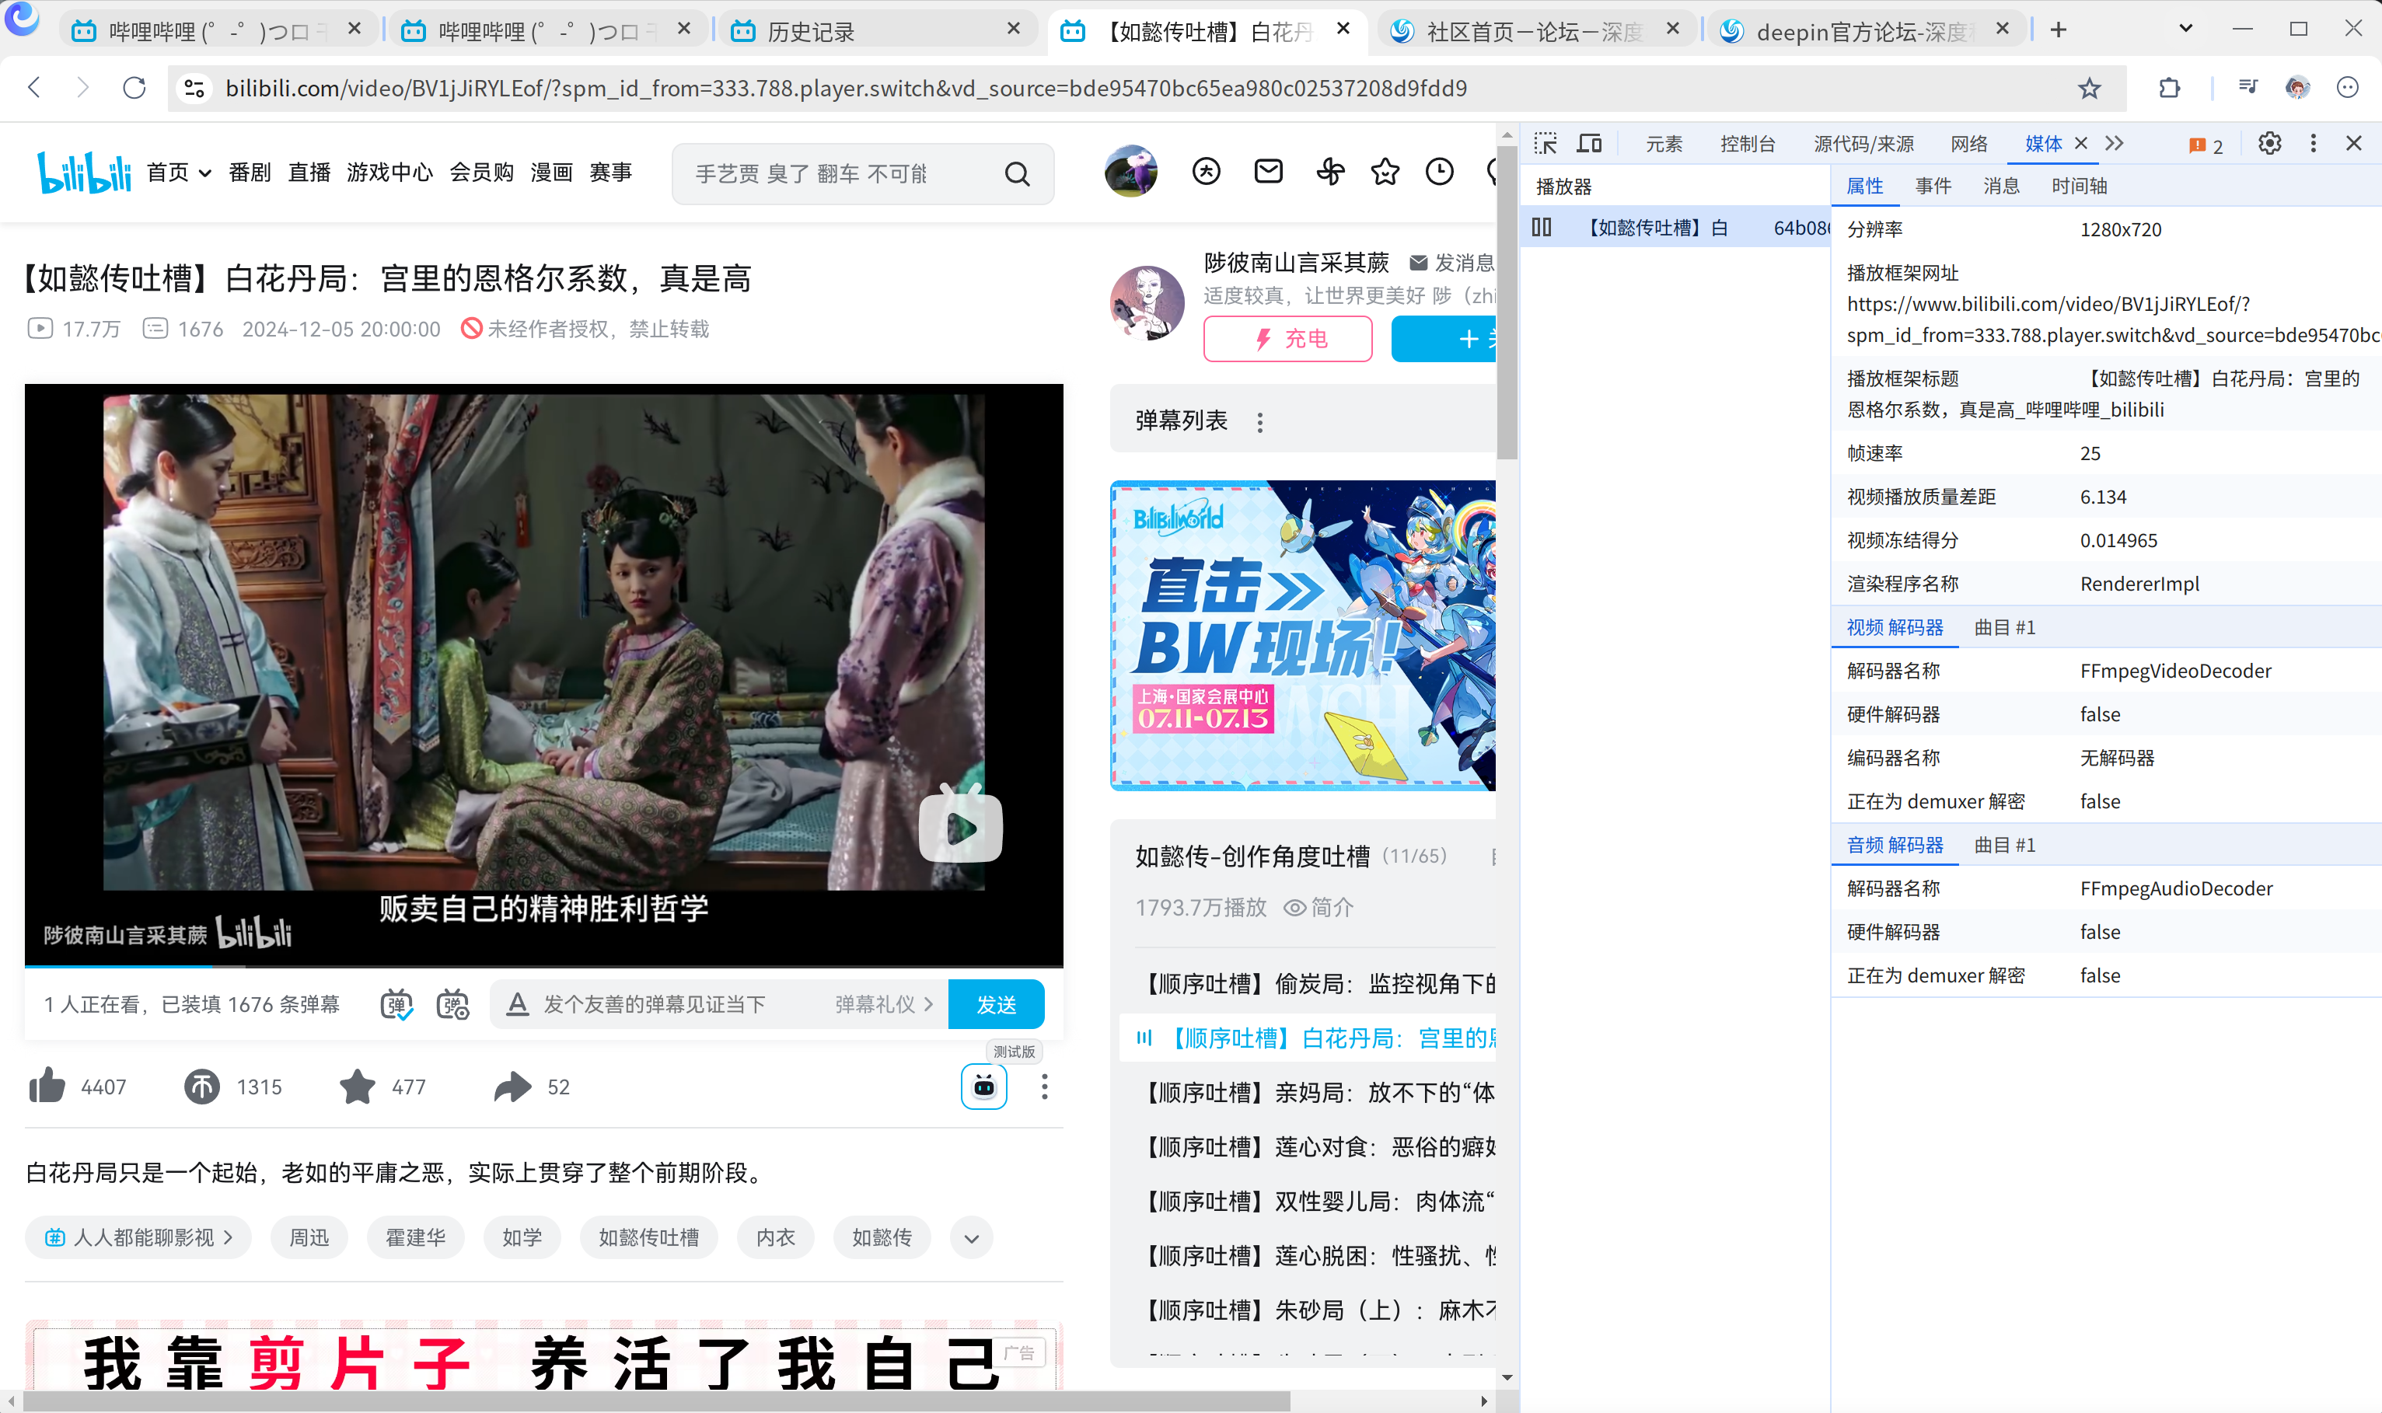Switch to the 时间轴 tab
The height and width of the screenshot is (1413, 2382).
pyautogui.click(x=2079, y=187)
